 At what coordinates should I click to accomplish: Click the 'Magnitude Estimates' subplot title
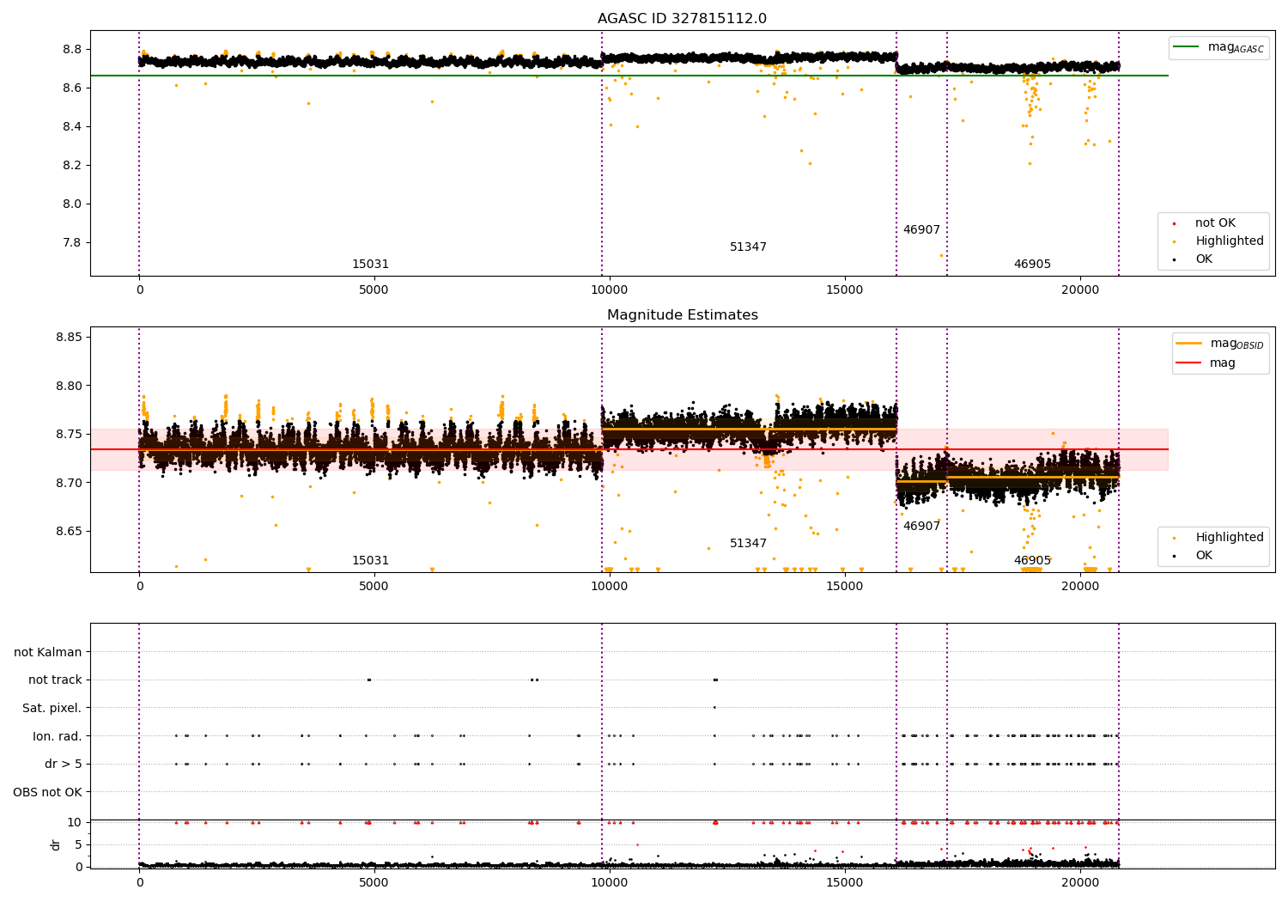pyautogui.click(x=682, y=315)
